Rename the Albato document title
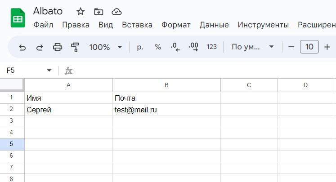This screenshot has height=182, width=336. pyautogui.click(x=48, y=11)
